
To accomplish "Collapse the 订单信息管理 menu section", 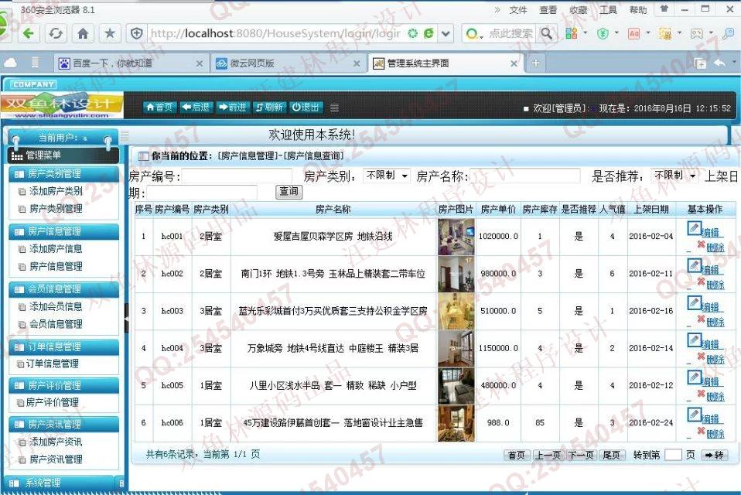I will (x=63, y=347).
